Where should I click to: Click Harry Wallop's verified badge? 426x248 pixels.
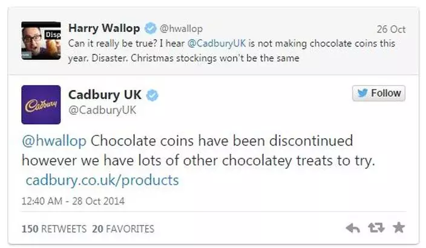tap(150, 28)
